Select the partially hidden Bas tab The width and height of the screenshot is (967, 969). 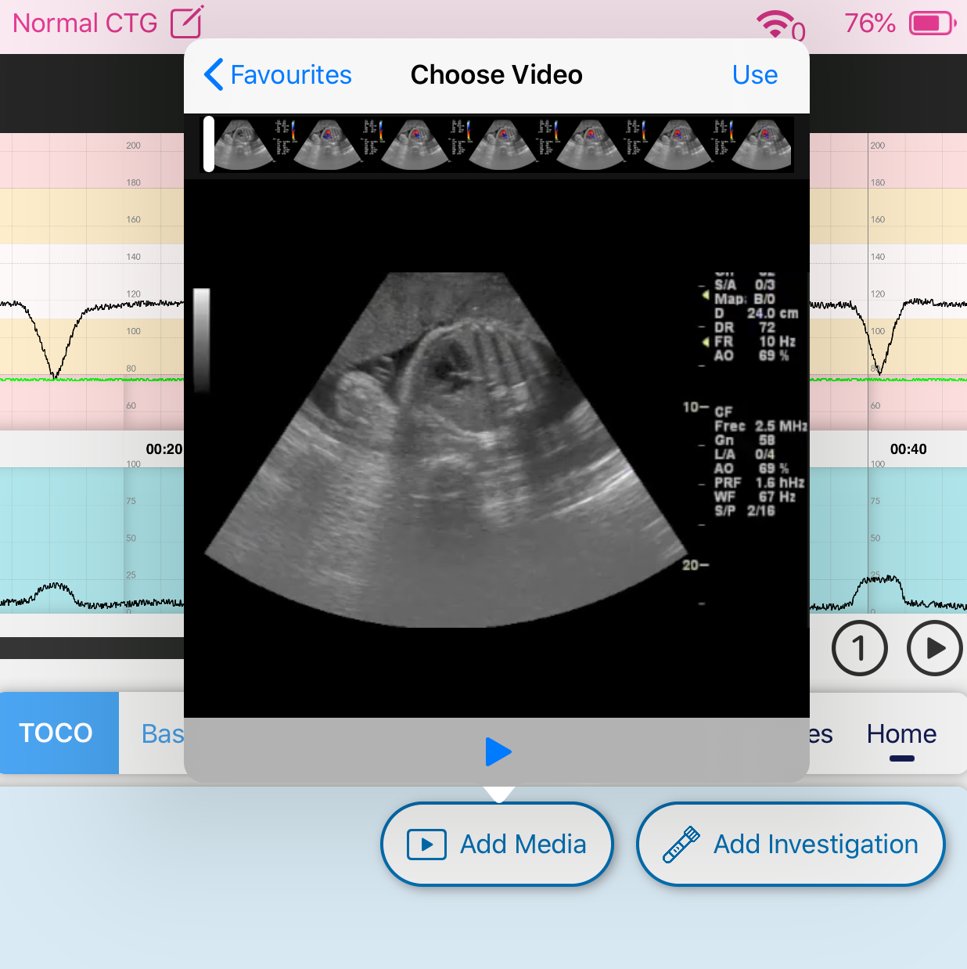pyautogui.click(x=162, y=734)
